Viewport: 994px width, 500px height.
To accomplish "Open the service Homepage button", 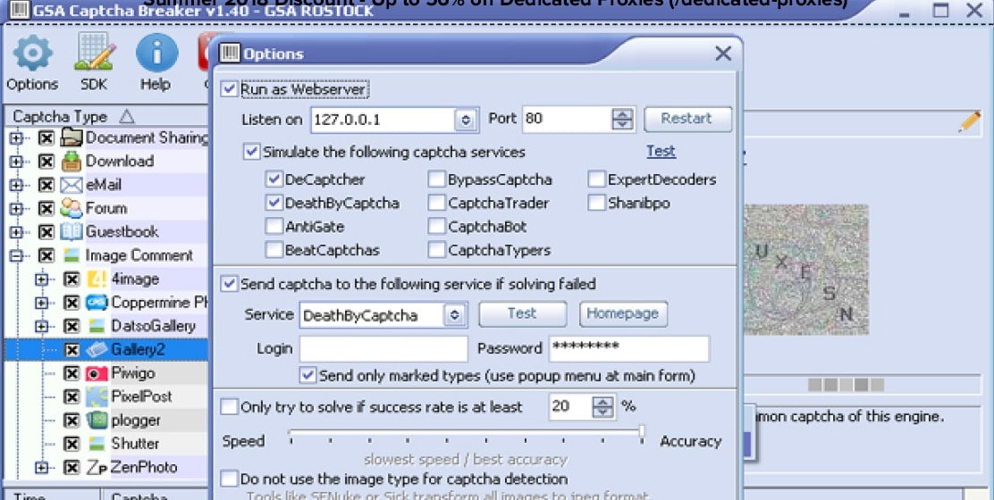I will coord(623,314).
